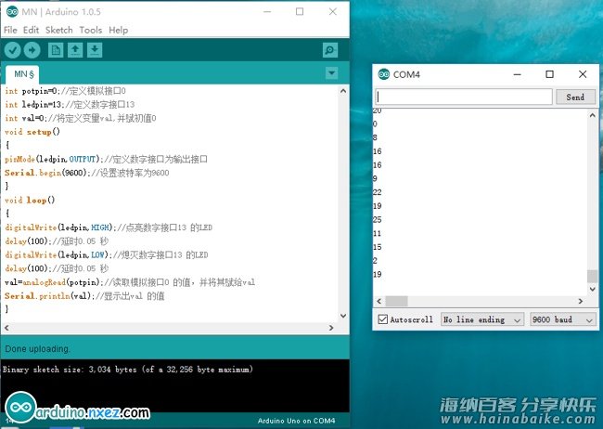Click the 'digitalWrite(ledpin,LOW)' line
Viewport: 603px width, 429px height.
107,255
